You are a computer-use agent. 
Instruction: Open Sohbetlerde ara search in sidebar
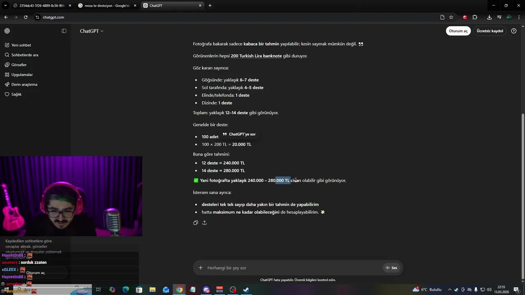(21, 55)
